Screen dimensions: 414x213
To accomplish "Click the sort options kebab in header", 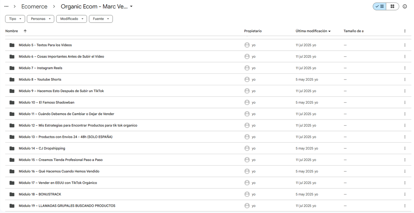I will pos(405,31).
